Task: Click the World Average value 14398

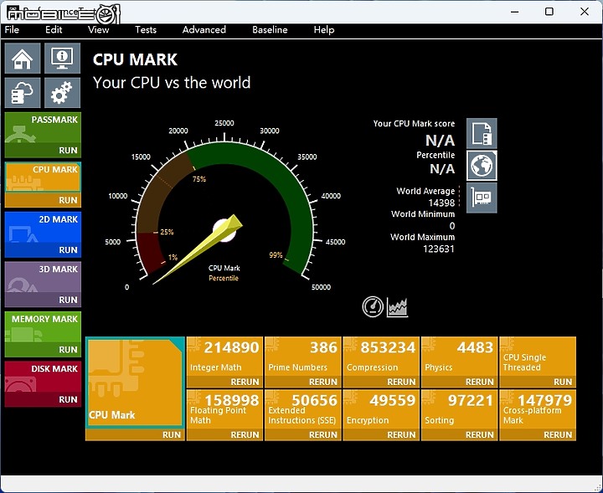Action: [441, 203]
